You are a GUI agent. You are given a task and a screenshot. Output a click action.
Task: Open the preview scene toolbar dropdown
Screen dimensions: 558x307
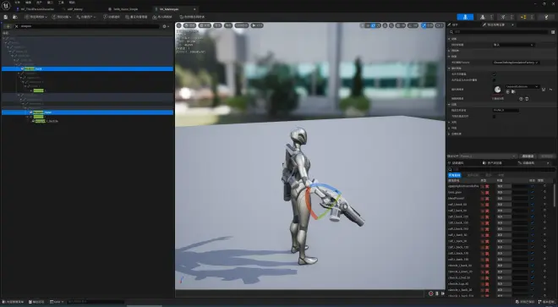pos(36,17)
